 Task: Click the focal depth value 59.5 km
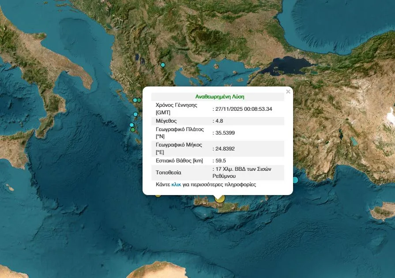220,160
